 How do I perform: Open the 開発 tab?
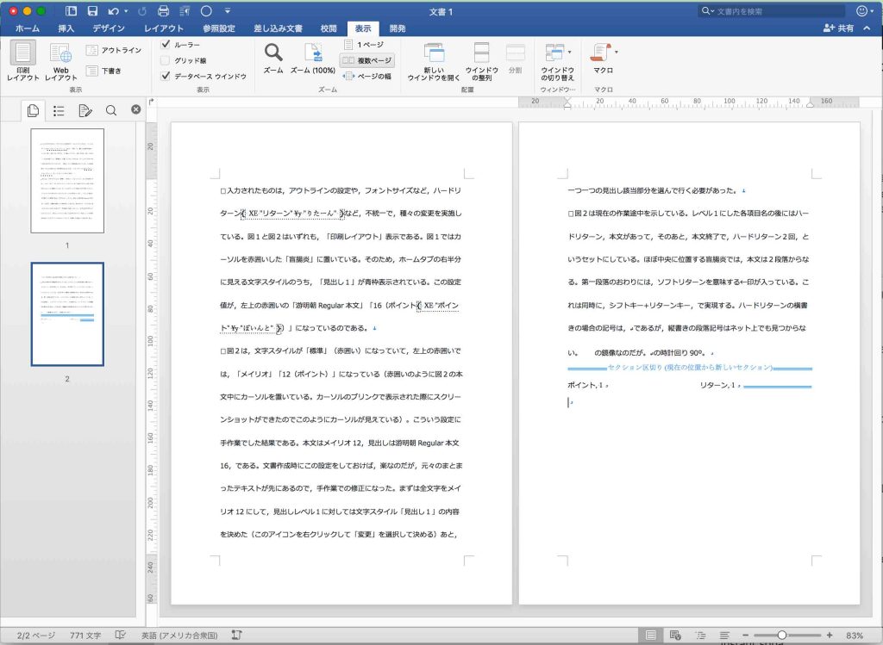(398, 28)
